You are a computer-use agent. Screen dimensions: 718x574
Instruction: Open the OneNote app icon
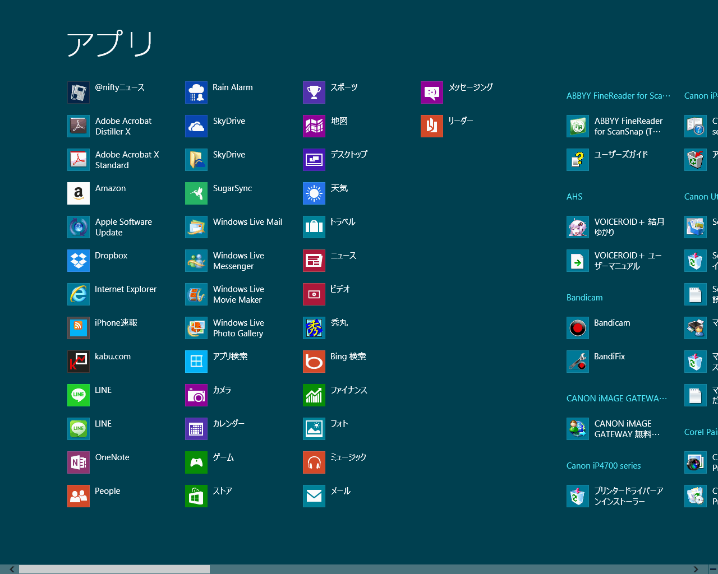click(x=79, y=462)
